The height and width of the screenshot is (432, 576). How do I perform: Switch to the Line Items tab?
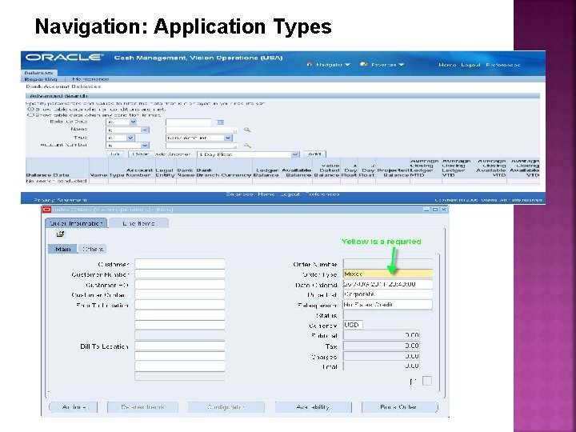click(139, 223)
